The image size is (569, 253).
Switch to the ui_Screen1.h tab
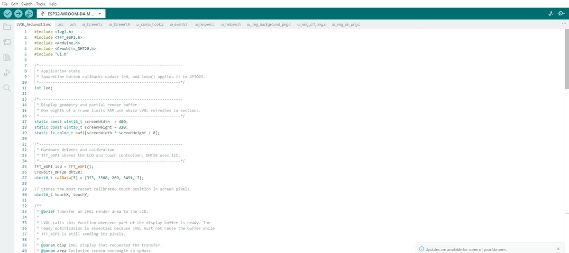[119, 24]
